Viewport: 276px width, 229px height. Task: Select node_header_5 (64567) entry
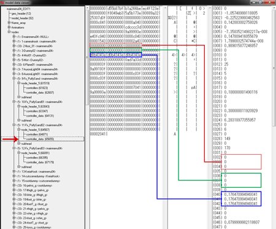(x=35, y=130)
